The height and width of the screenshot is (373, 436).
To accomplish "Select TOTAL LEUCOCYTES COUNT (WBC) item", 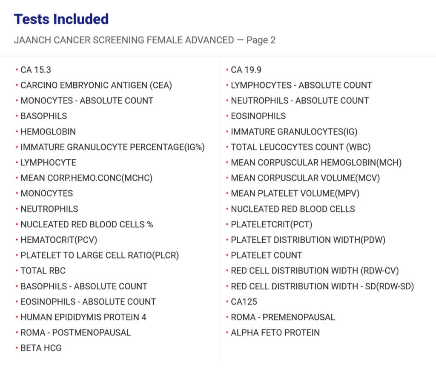I will pyautogui.click(x=301, y=147).
